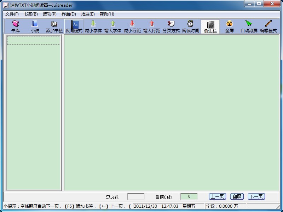This screenshot has width=283, height=212.
Task: Click the 小说 novel book icon
Action: point(35,26)
